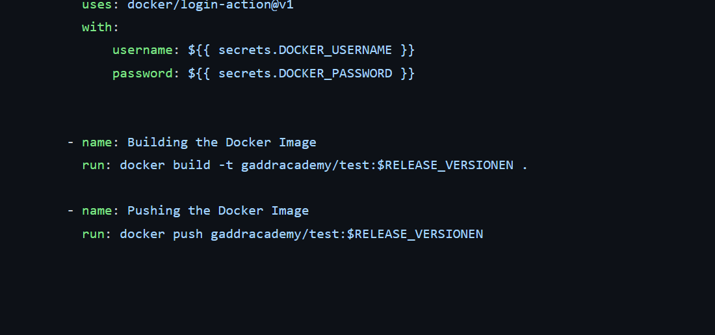Click the "with" keyword
This screenshot has height=335, width=715.
click(x=97, y=27)
